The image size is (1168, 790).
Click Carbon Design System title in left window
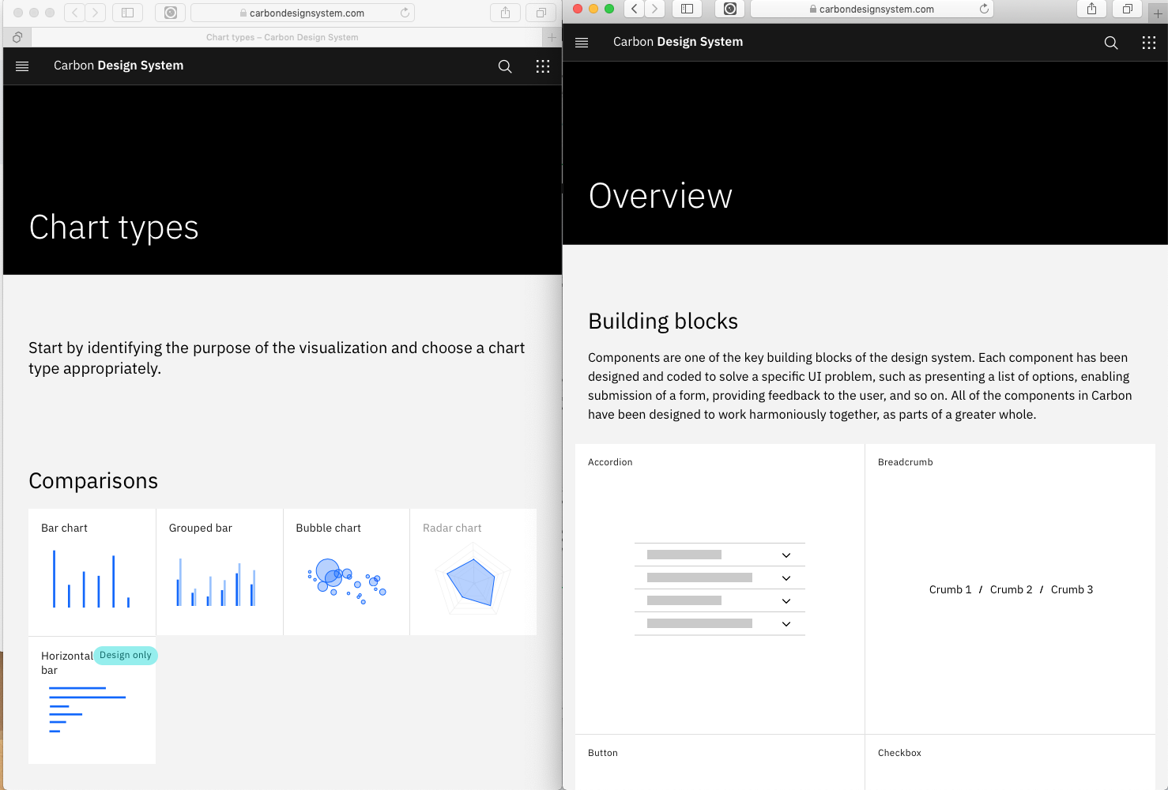coord(119,66)
